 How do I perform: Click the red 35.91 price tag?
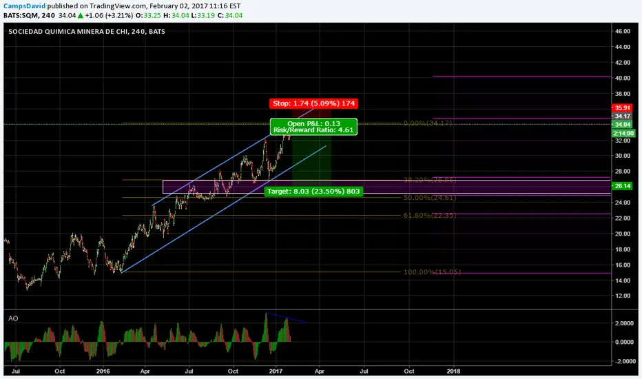[622, 107]
